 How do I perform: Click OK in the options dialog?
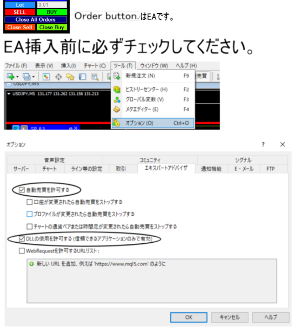pos(189,317)
